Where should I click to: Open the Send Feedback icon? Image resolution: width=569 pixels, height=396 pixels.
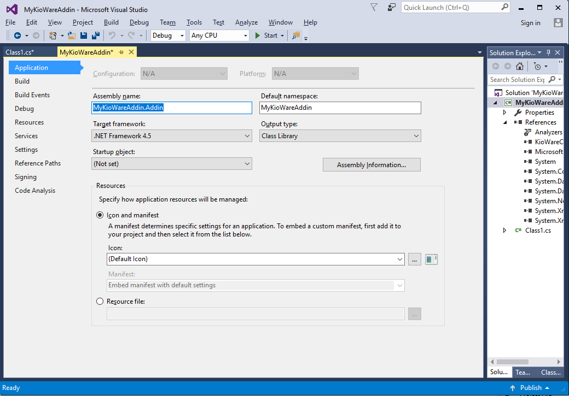click(x=391, y=7)
